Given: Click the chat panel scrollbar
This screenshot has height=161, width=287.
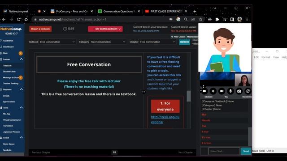Looking at the screenshot, I should [250, 136].
